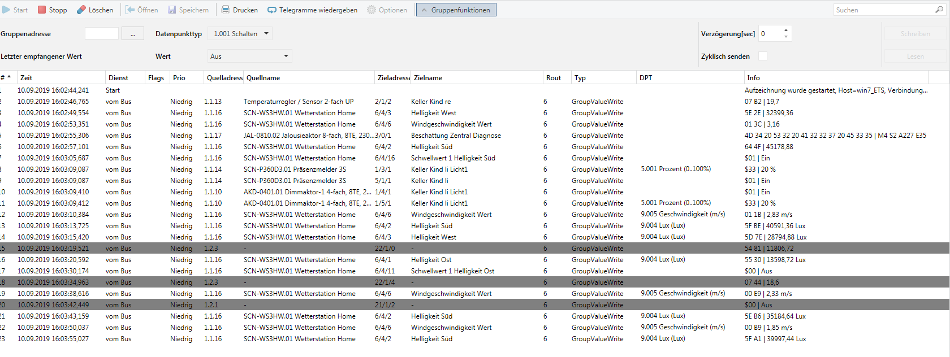Sort by the Dienst column header
Image resolution: width=950 pixels, height=357 pixels.
tap(124, 77)
